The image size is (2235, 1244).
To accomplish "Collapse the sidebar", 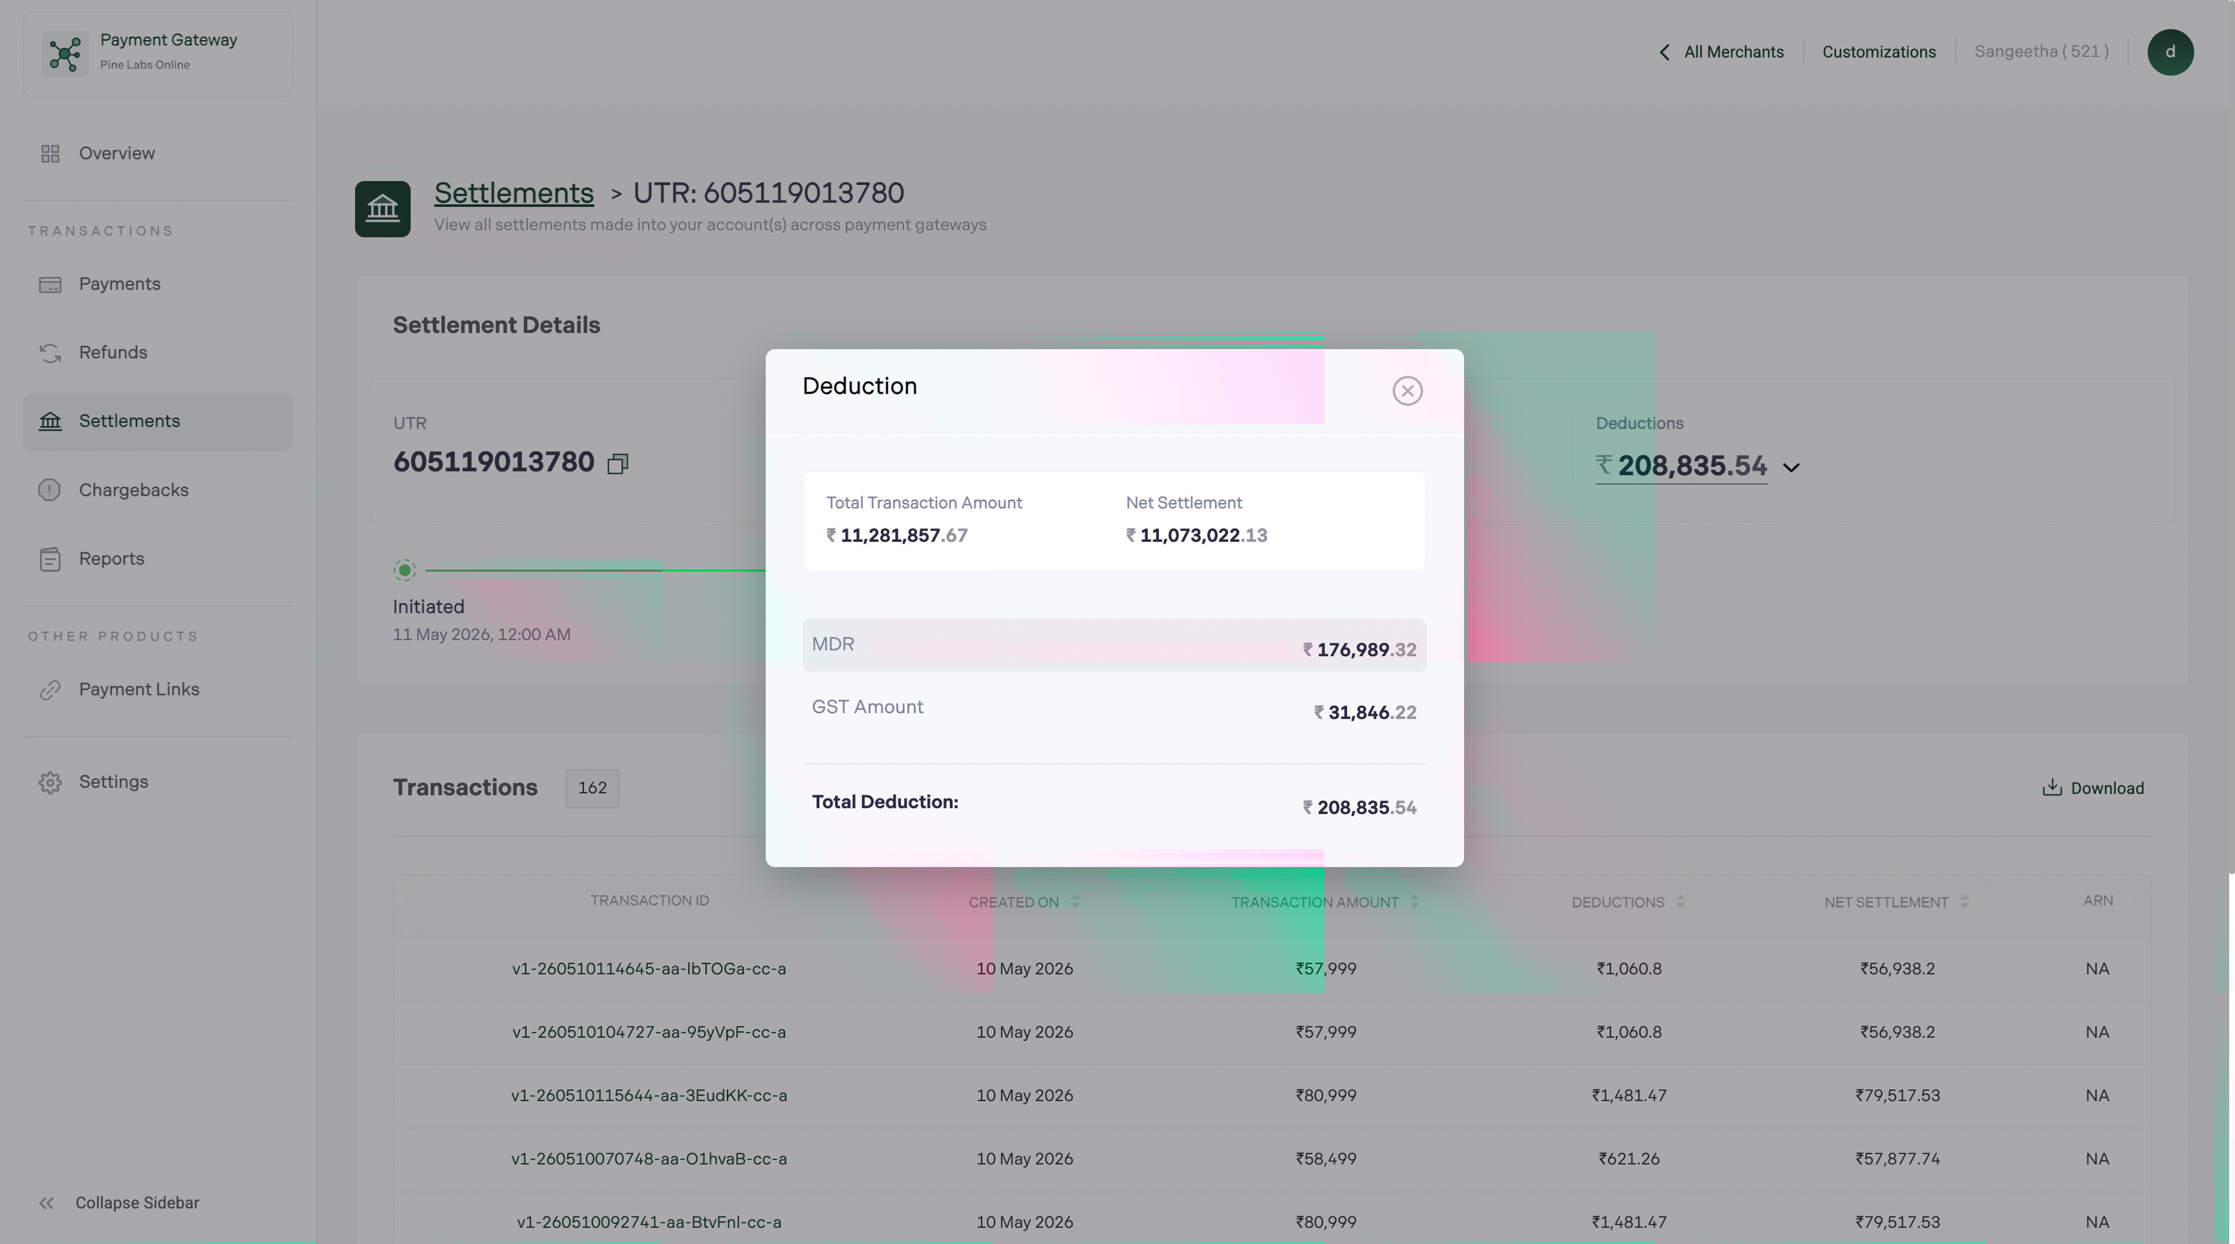I will tap(120, 1203).
